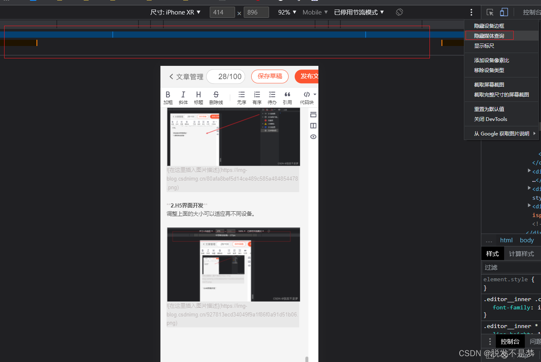The height and width of the screenshot is (362, 541).
Task: Click the html breadcrumb in DevTools
Action: point(506,240)
